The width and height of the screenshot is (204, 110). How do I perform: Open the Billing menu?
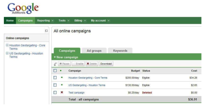78,21
